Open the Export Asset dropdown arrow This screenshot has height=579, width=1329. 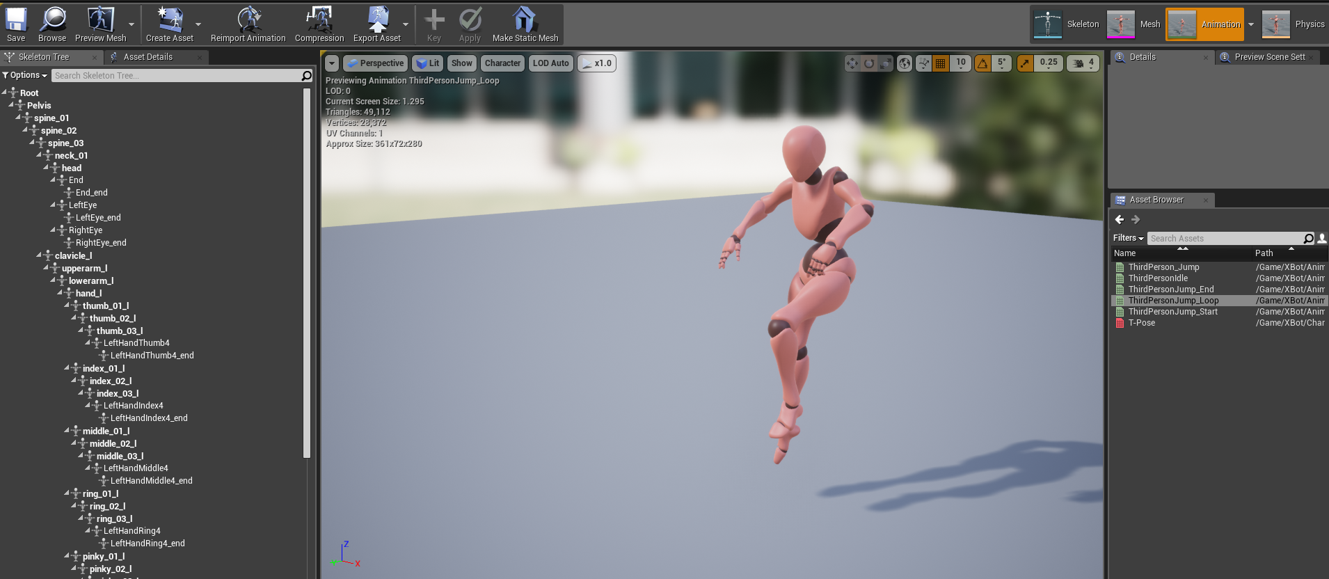point(406,24)
